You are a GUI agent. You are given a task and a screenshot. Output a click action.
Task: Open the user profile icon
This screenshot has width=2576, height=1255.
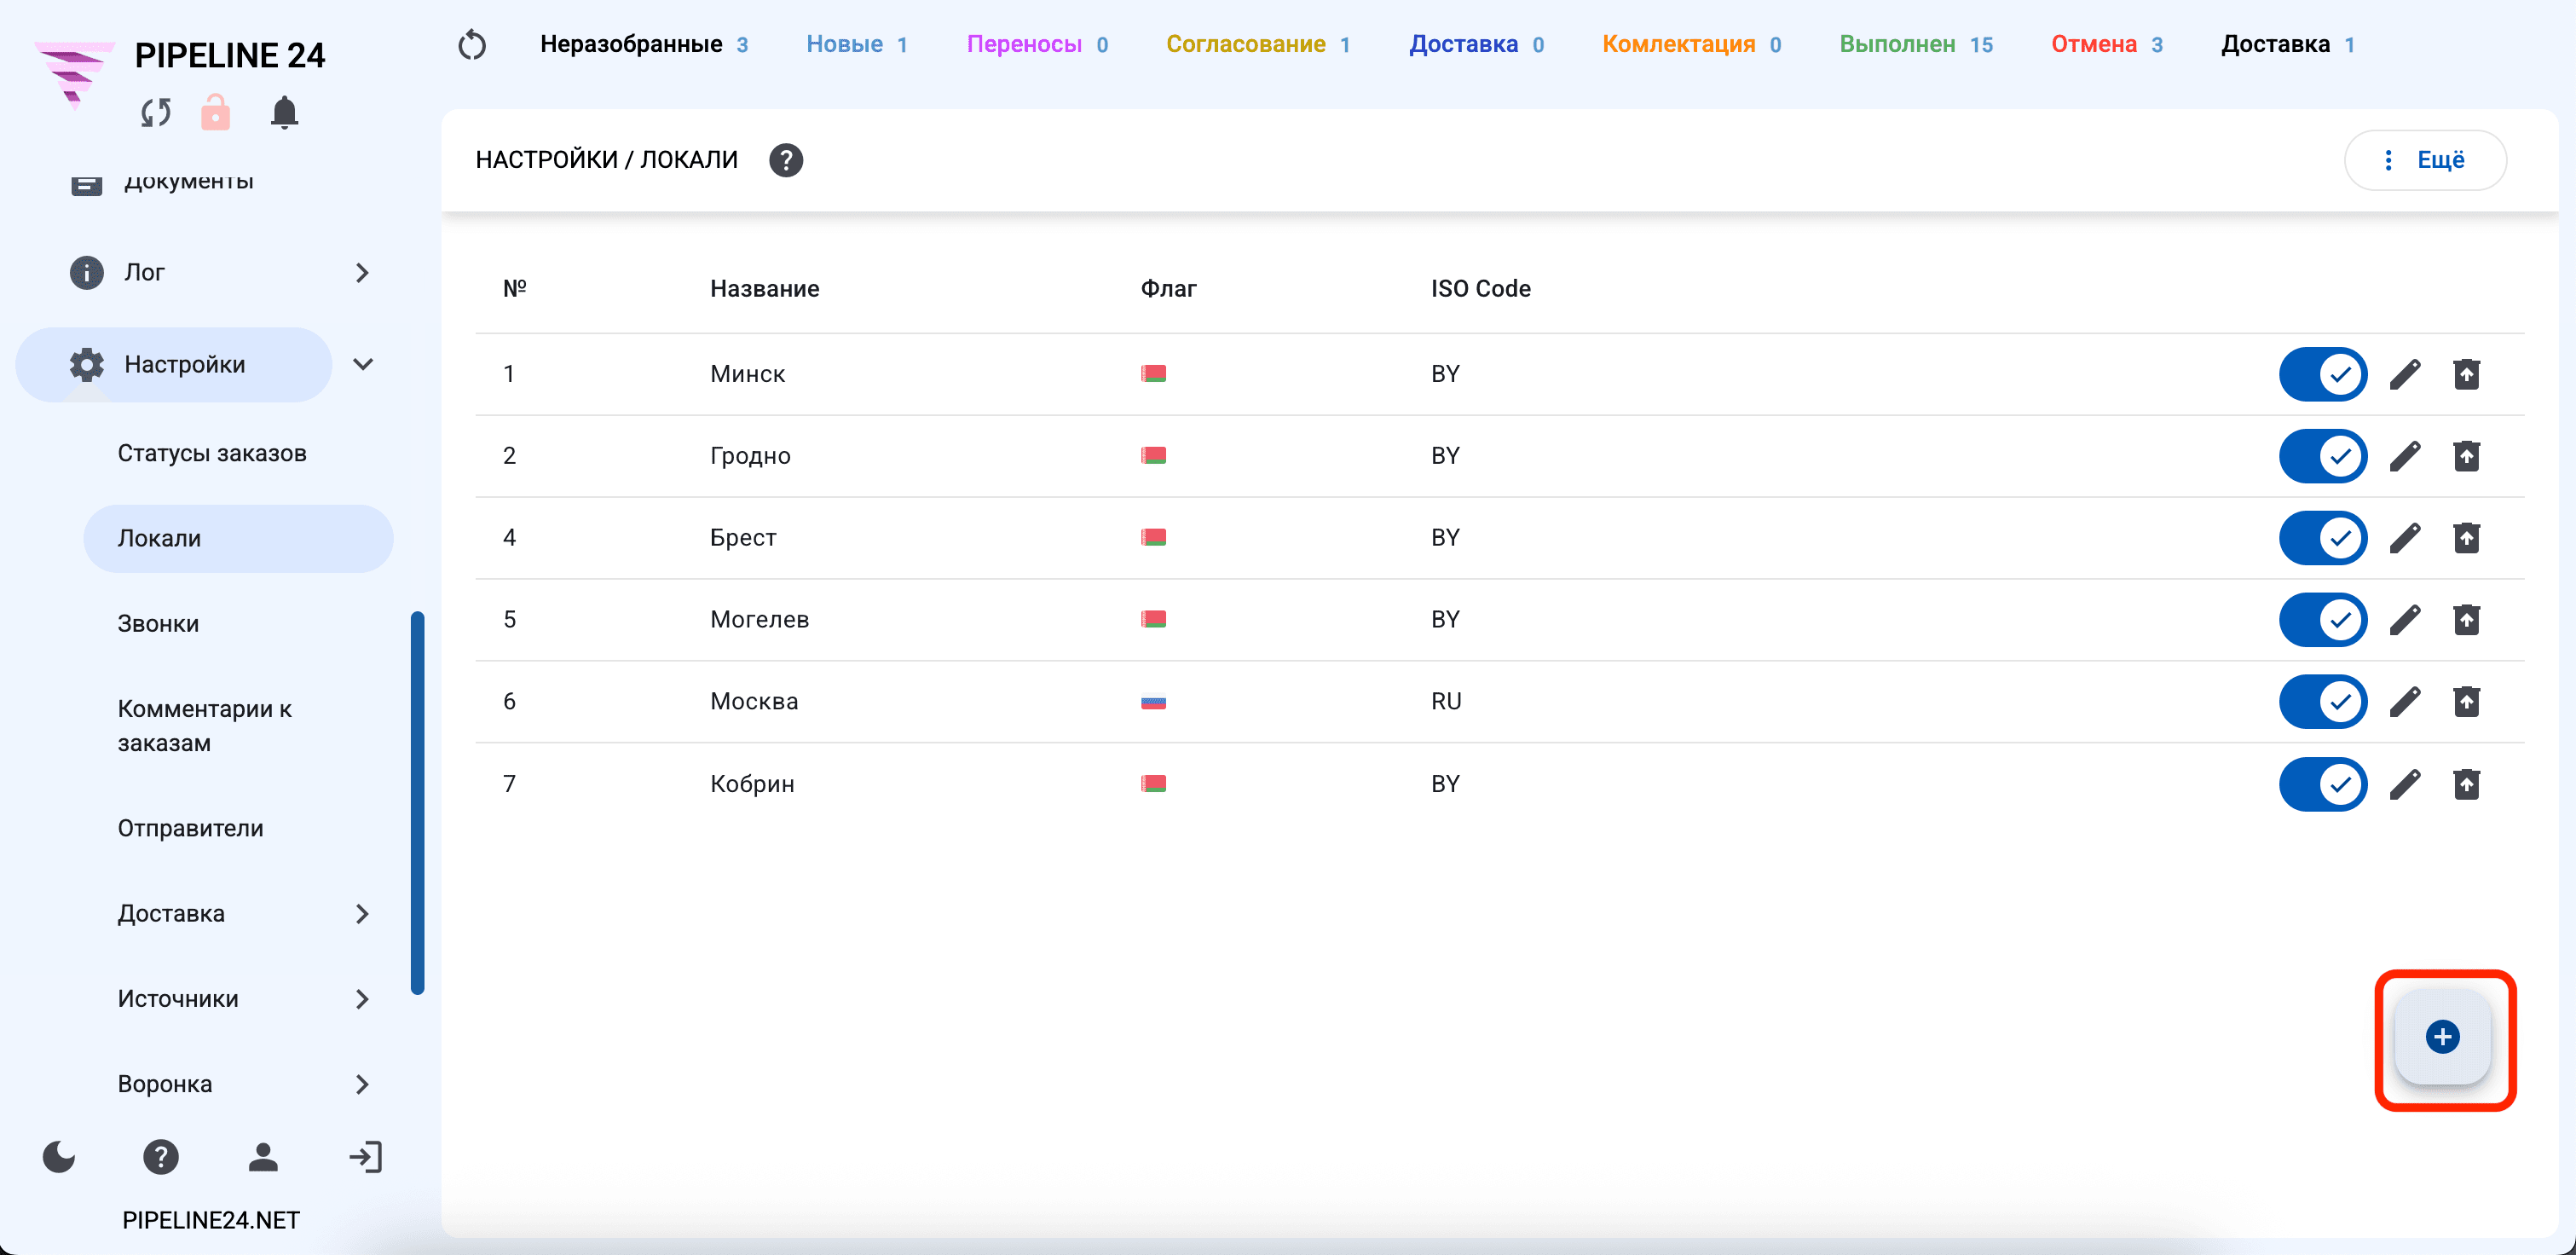[263, 1157]
